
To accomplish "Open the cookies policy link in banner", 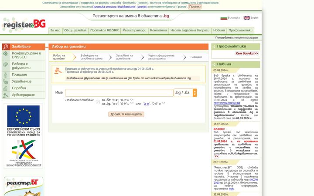I will pyautogui.click(x=120, y=7).
